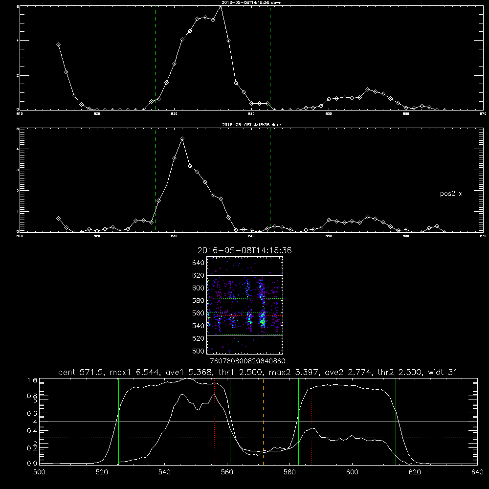
Task: Click the "ave2 2.774" statistic
Action: (348, 372)
